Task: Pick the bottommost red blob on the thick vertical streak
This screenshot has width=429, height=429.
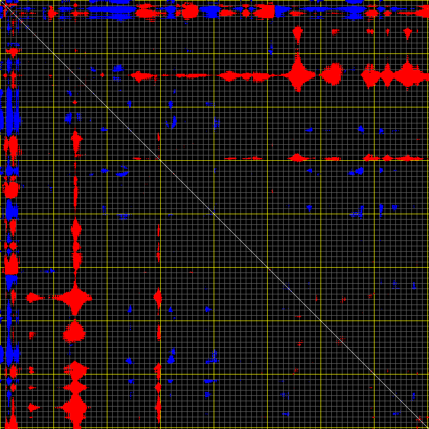Action: 75,408
